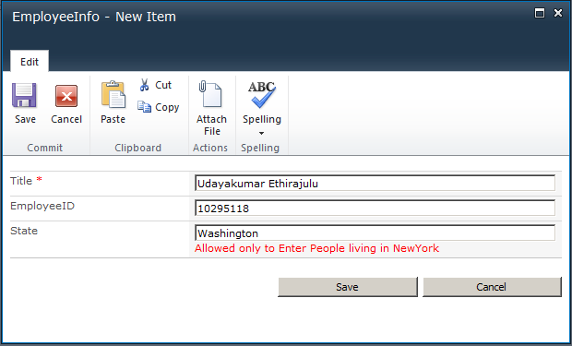
Task: Click the Cut text label in Clipboard group
Action: [x=163, y=85]
